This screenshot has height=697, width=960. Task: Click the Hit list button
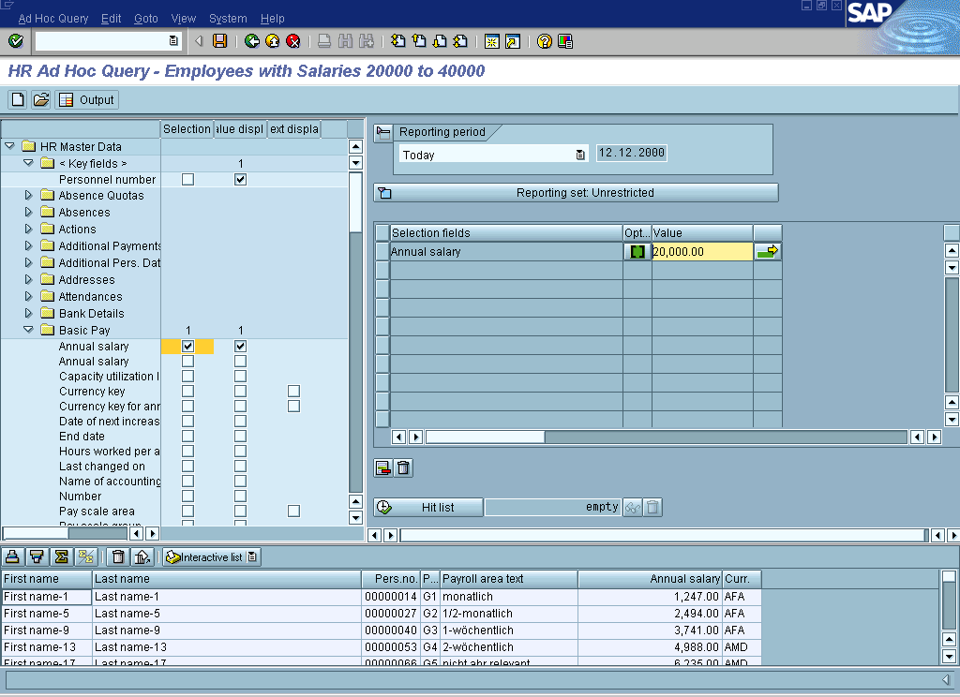[428, 508]
